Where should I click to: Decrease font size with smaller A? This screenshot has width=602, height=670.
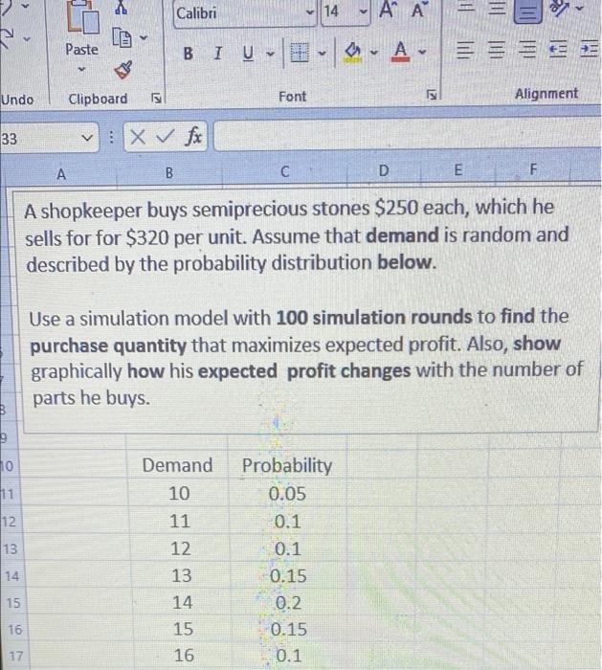pyautogui.click(x=419, y=10)
